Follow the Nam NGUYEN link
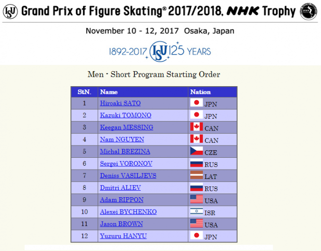Screen dimensions: 321x251 pos(122,139)
